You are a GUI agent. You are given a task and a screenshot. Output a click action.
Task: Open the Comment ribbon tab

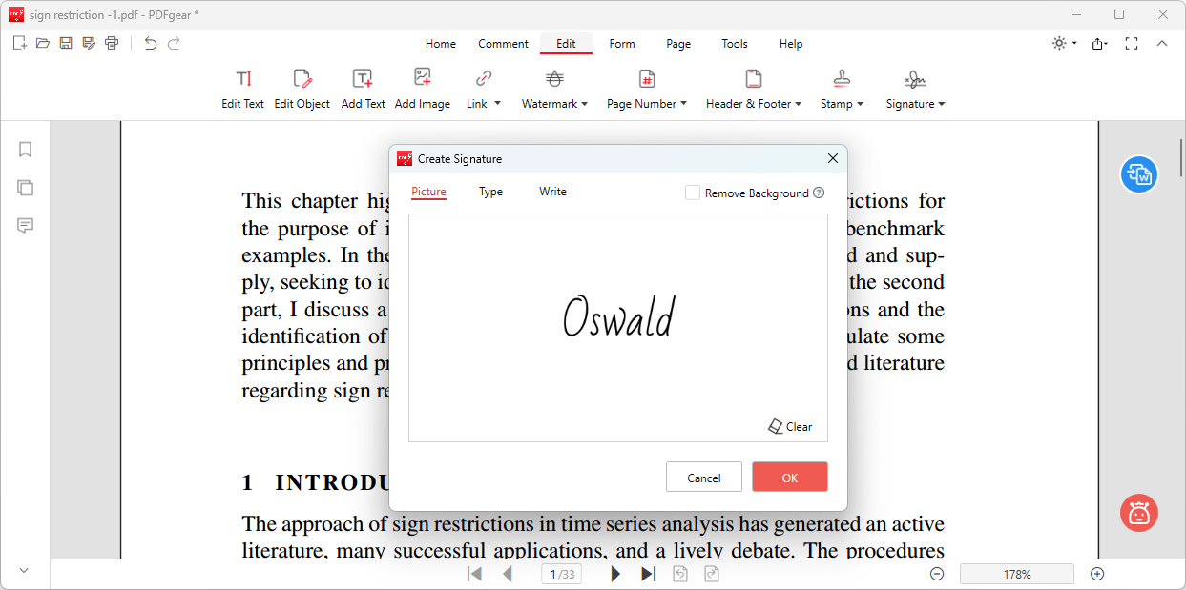pos(503,44)
